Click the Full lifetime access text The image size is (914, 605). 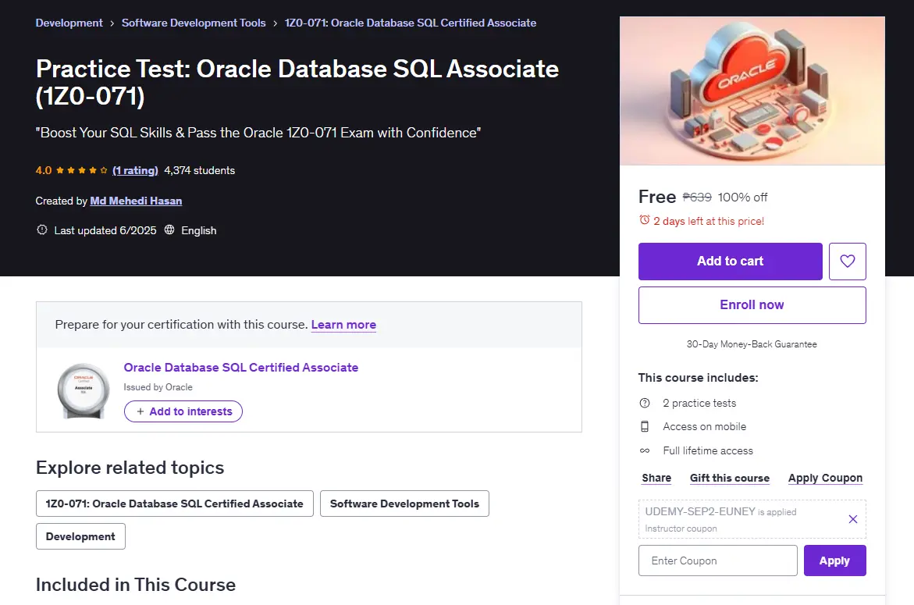coord(708,450)
